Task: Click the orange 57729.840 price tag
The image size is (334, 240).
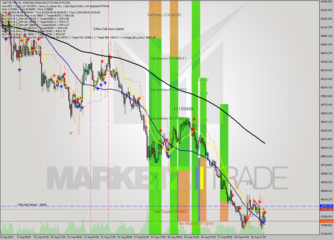Action: pyautogui.click(x=326, y=221)
